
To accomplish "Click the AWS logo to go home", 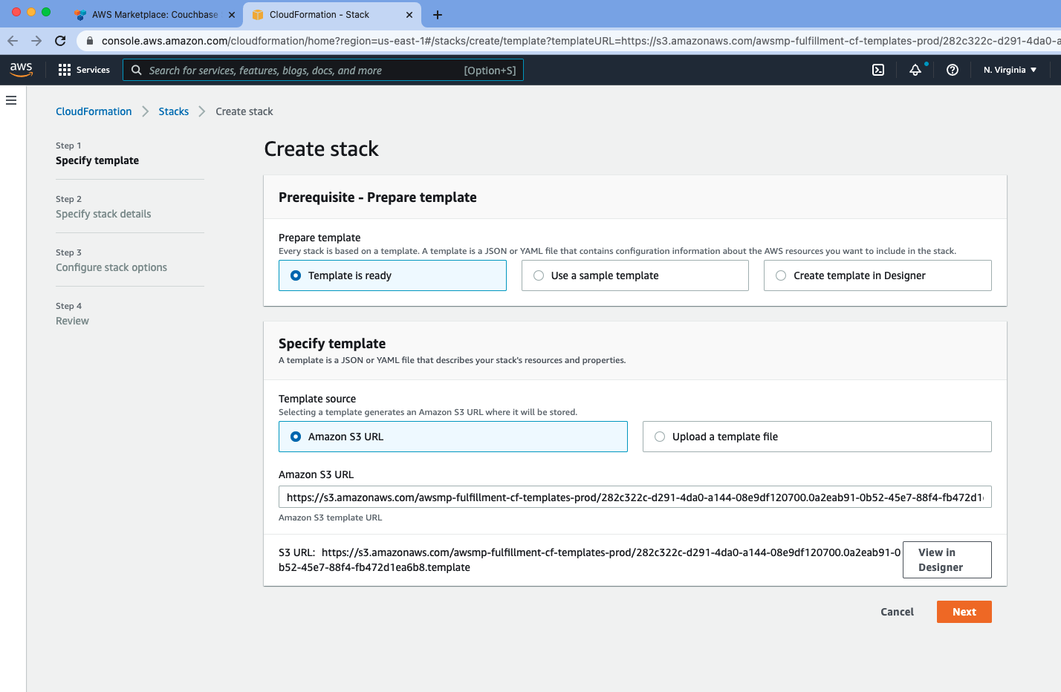I will point(21,69).
